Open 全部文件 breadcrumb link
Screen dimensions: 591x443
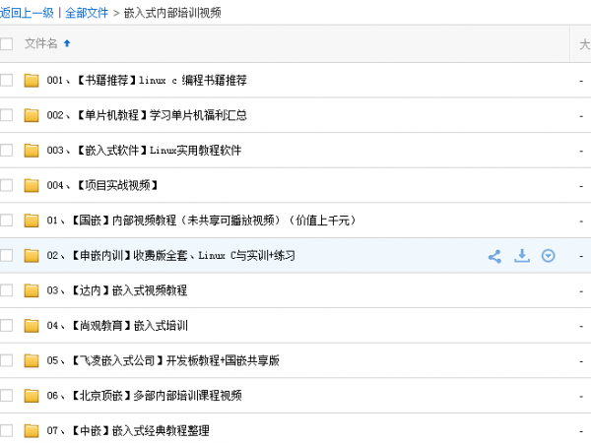pyautogui.click(x=87, y=13)
